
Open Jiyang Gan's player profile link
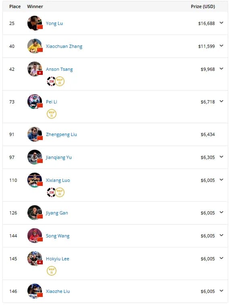pyautogui.click(x=57, y=213)
